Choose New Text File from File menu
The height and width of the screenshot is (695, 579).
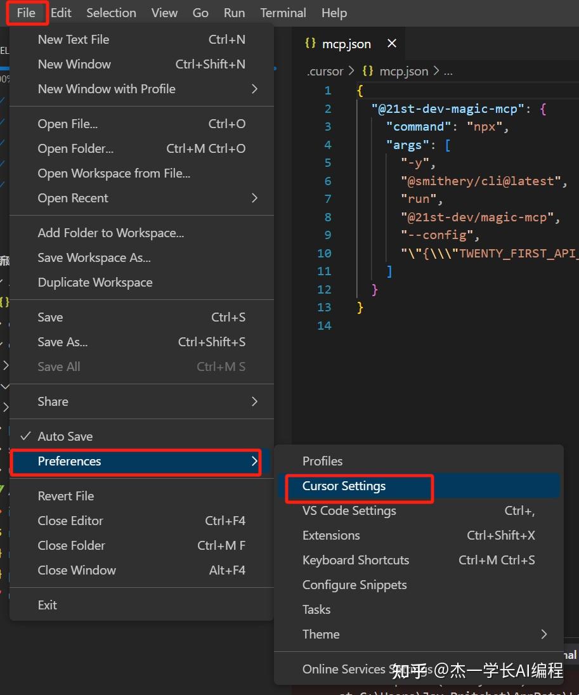(74, 39)
